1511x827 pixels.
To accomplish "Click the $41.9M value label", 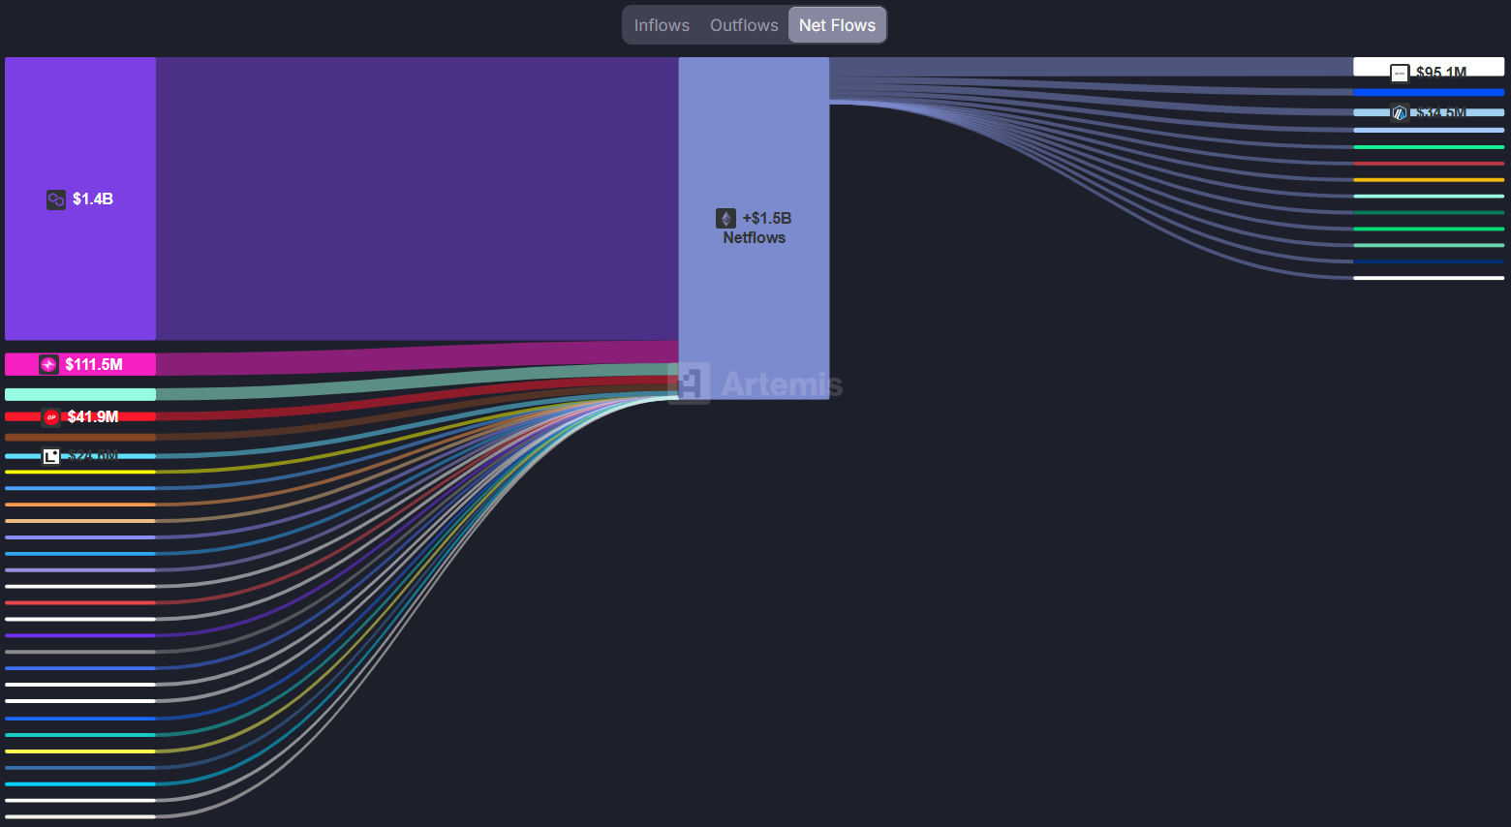I will click(93, 416).
